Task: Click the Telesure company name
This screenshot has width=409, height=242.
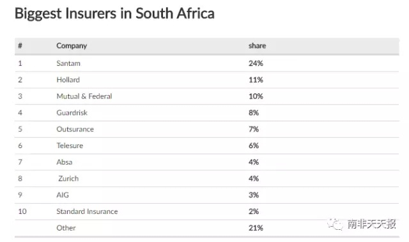Action: pos(70,146)
